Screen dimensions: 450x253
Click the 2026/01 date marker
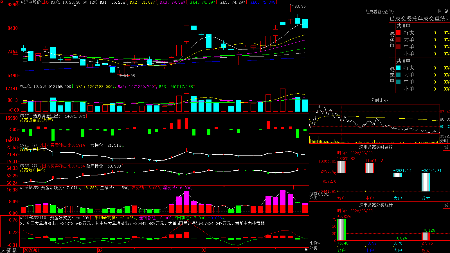31,250
